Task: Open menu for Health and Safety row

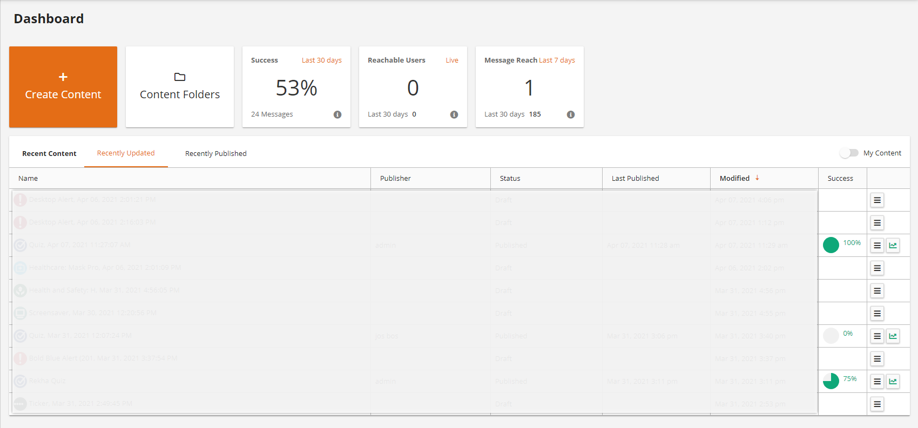Action: (877, 291)
